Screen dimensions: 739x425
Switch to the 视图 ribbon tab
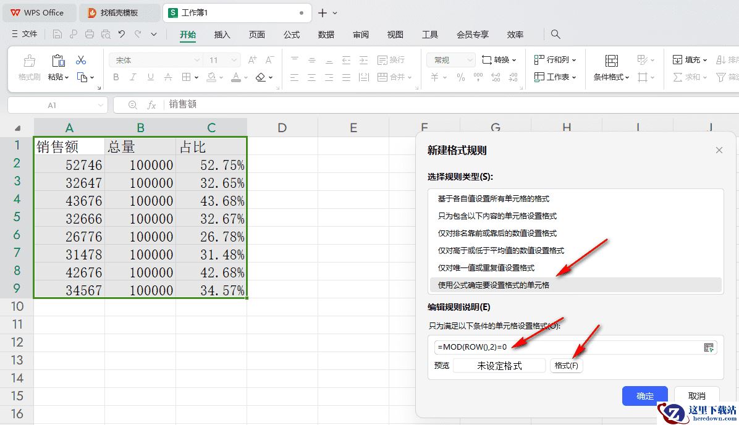(x=395, y=35)
